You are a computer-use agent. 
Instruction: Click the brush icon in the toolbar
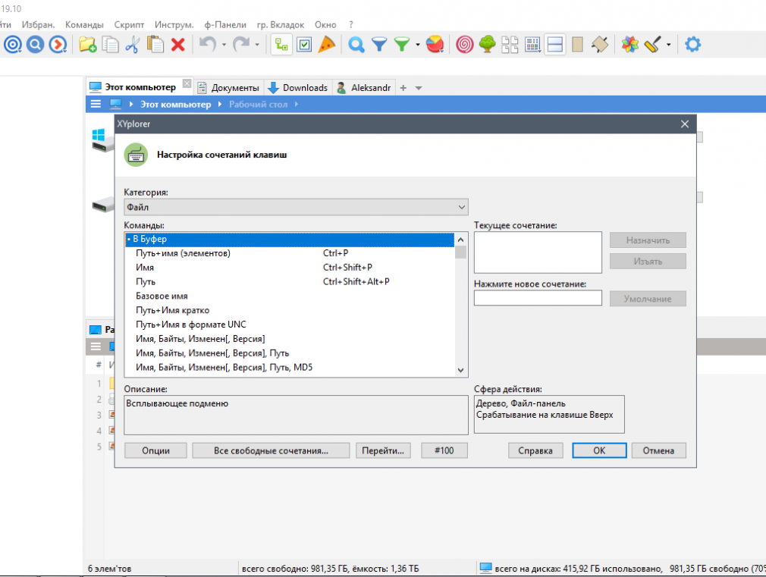[x=653, y=45]
